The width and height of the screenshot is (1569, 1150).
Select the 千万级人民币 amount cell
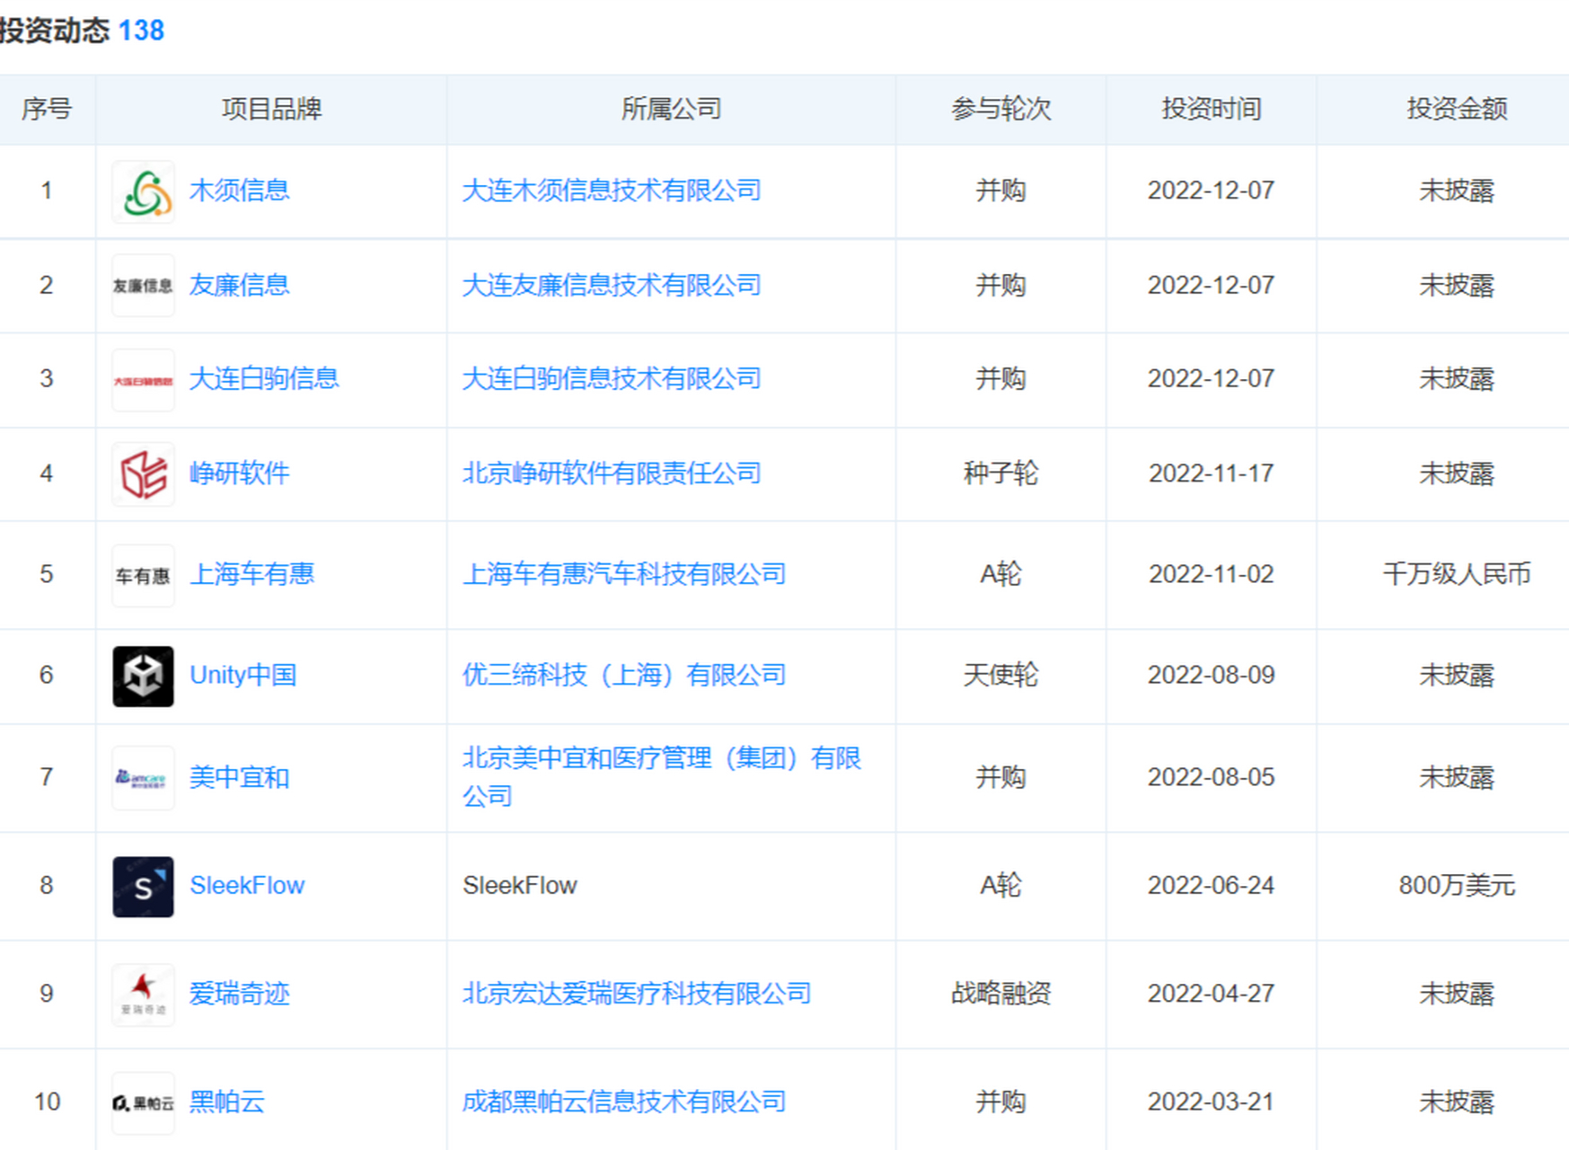click(x=1457, y=573)
